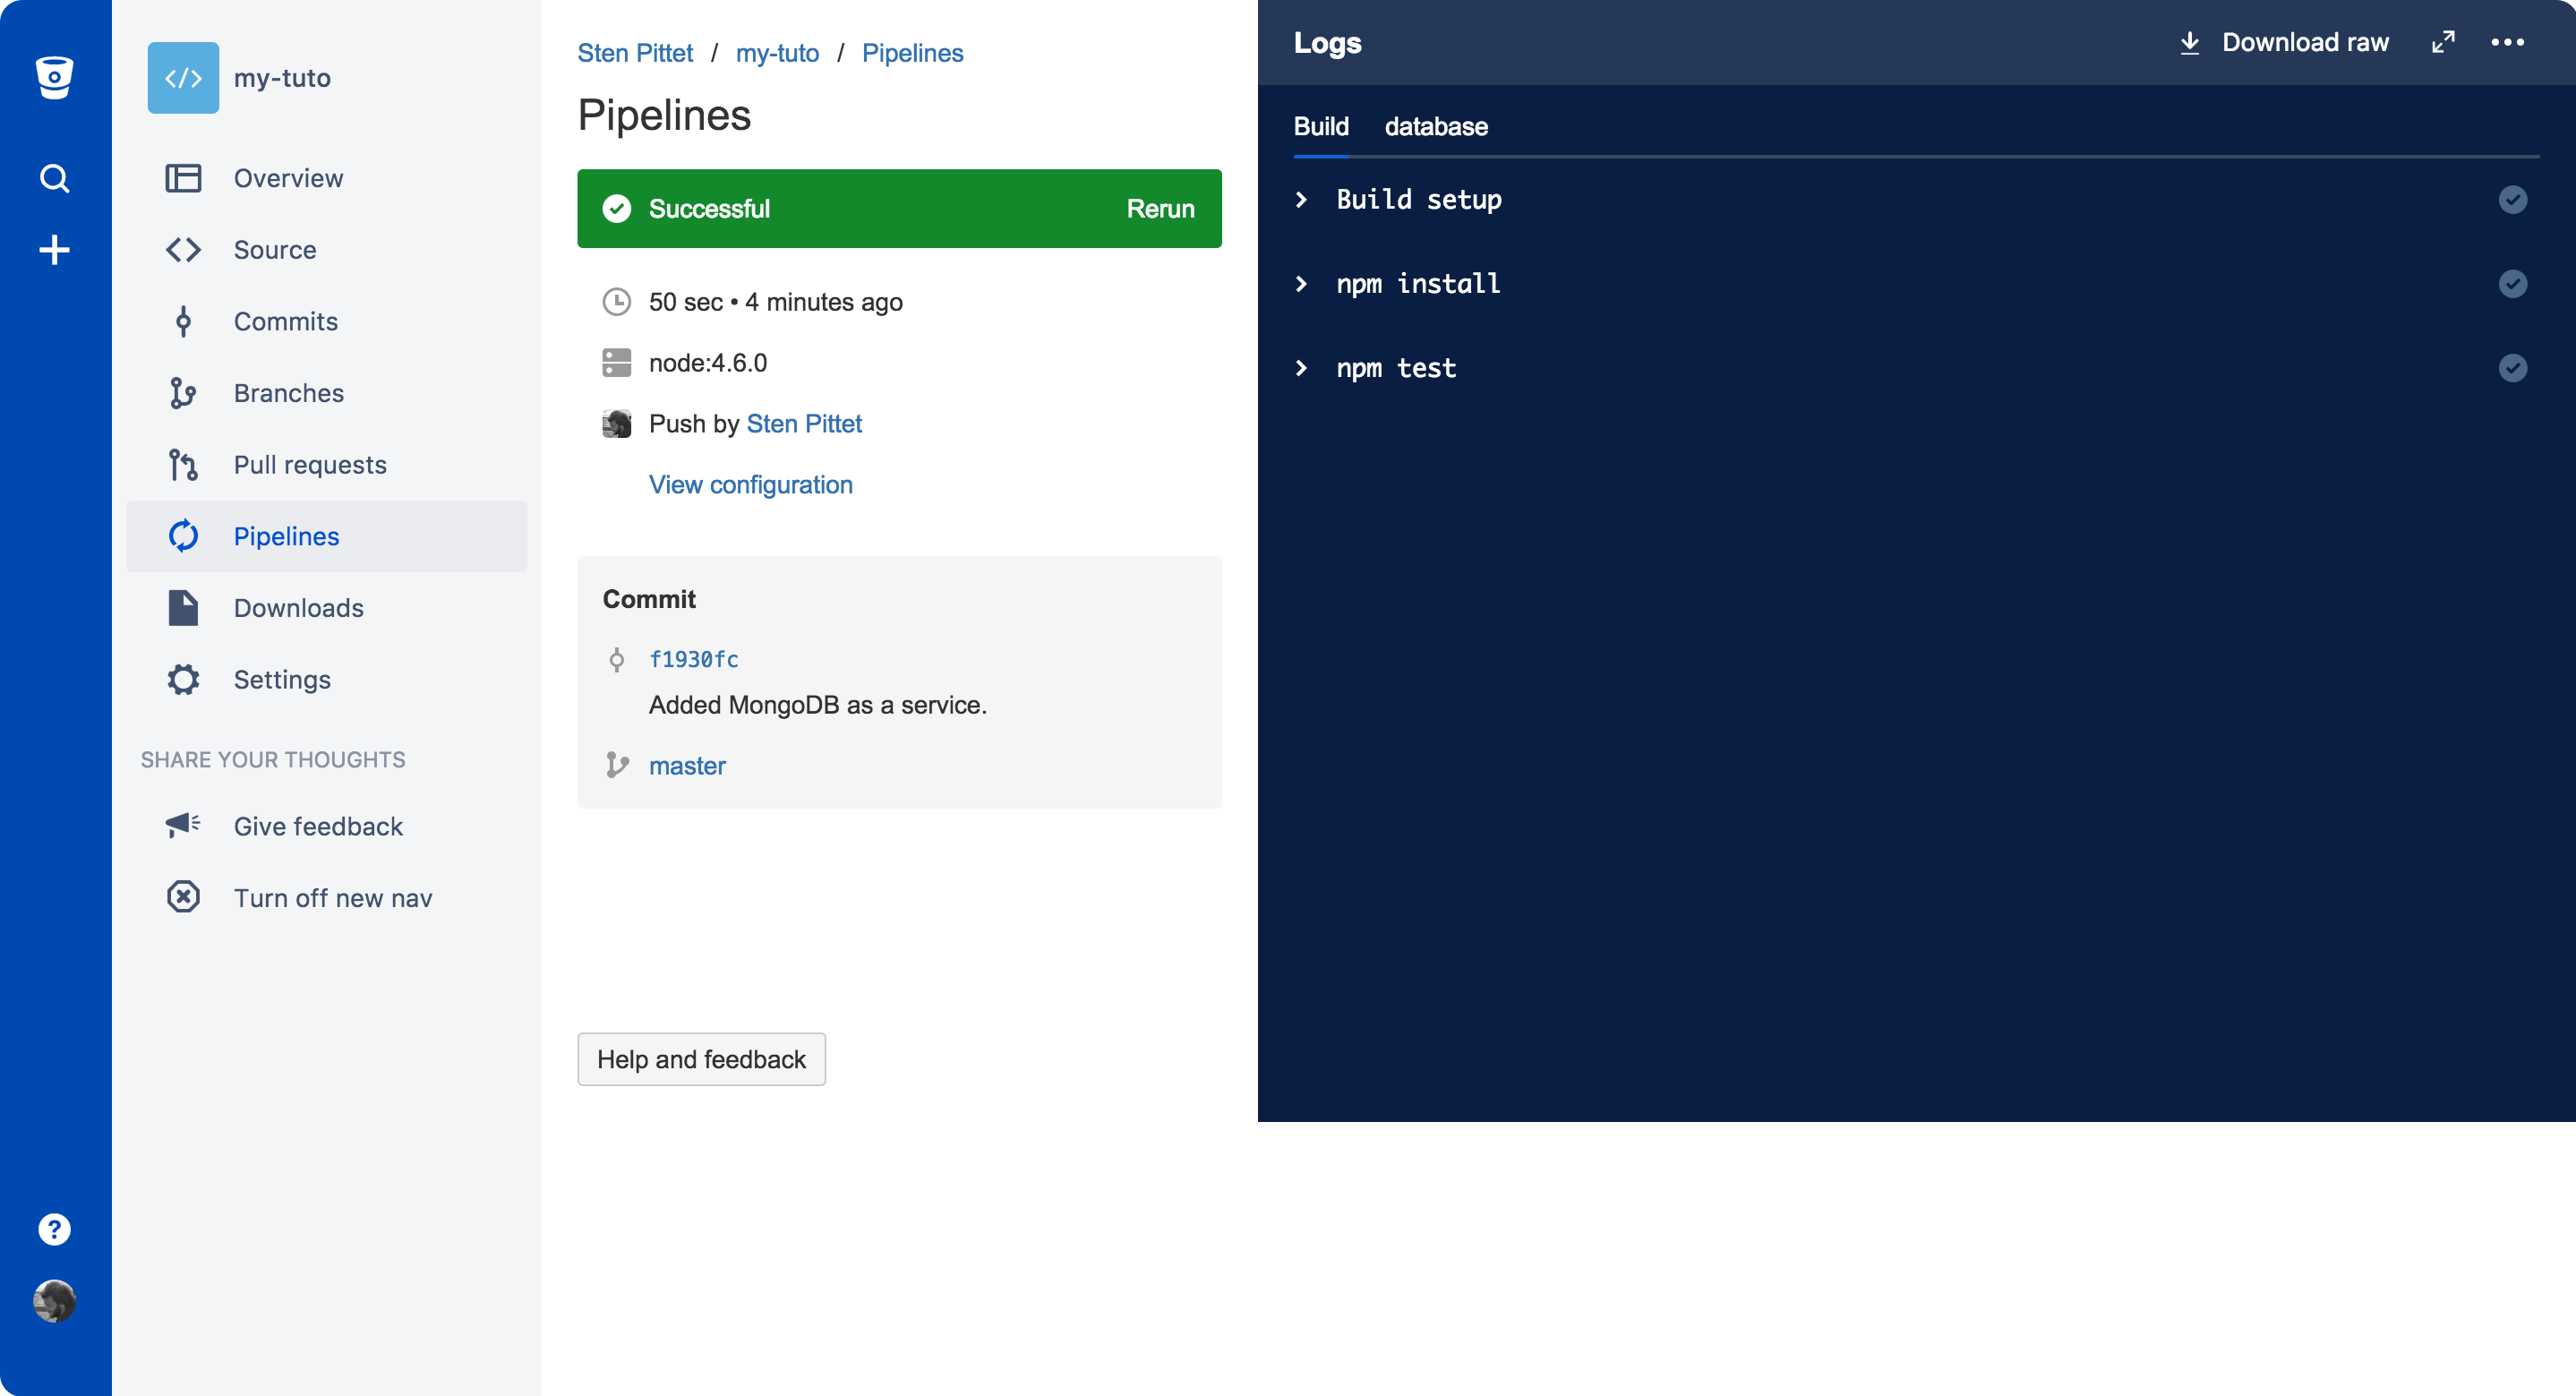Open Downloads via its document icon
This screenshot has width=2576, height=1396.
click(183, 607)
